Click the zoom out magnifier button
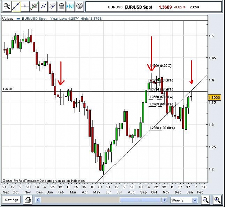The height and width of the screenshot is (208, 225). click(x=205, y=200)
